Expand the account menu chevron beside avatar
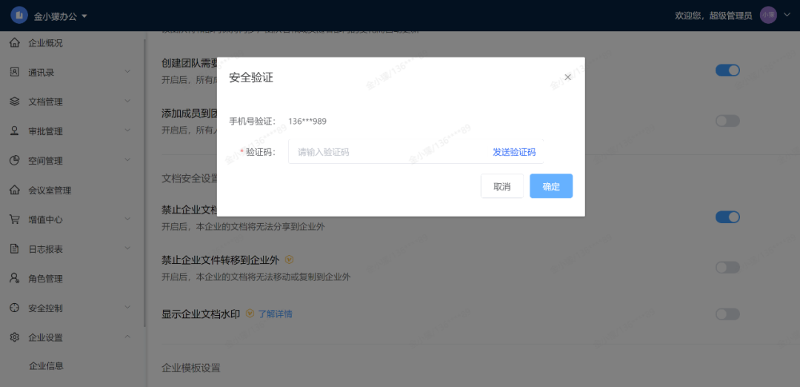This screenshot has width=800, height=387. (x=786, y=15)
